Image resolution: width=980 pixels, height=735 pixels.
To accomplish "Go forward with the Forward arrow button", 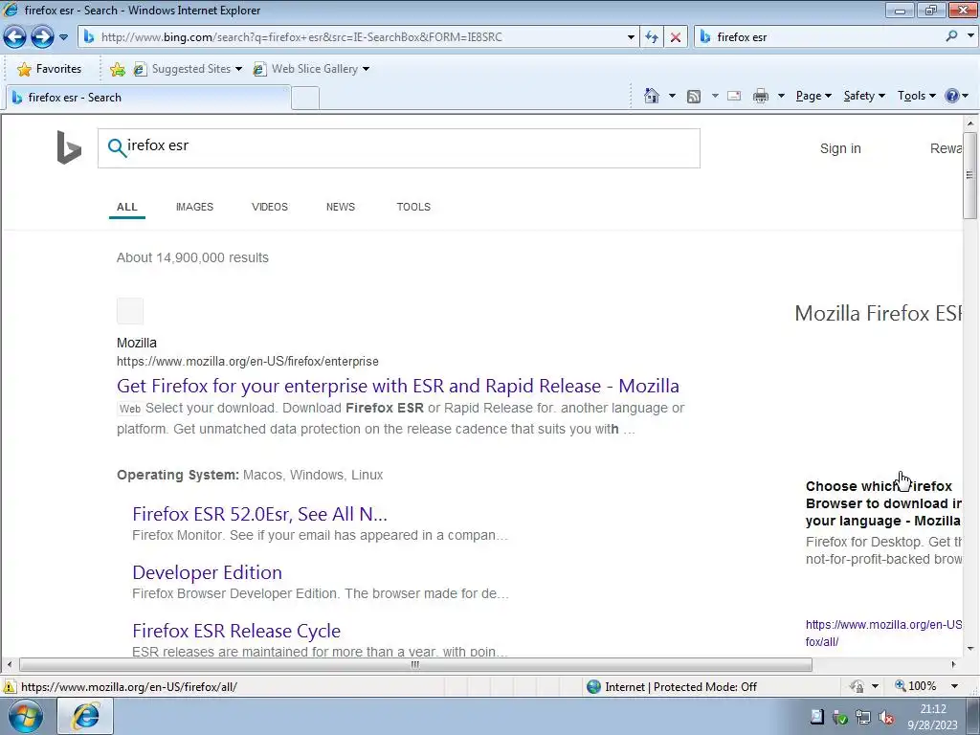I will pos(42,37).
